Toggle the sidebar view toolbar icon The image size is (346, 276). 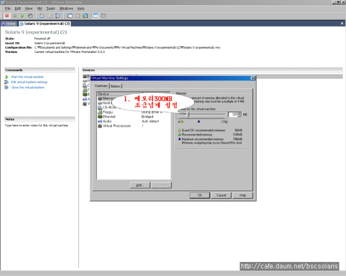point(70,16)
